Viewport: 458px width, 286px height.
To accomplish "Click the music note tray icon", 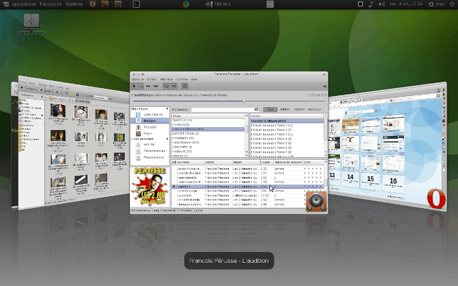I will click(x=371, y=4).
